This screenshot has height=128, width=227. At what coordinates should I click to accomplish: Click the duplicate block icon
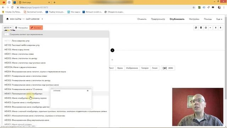click(x=196, y=28)
